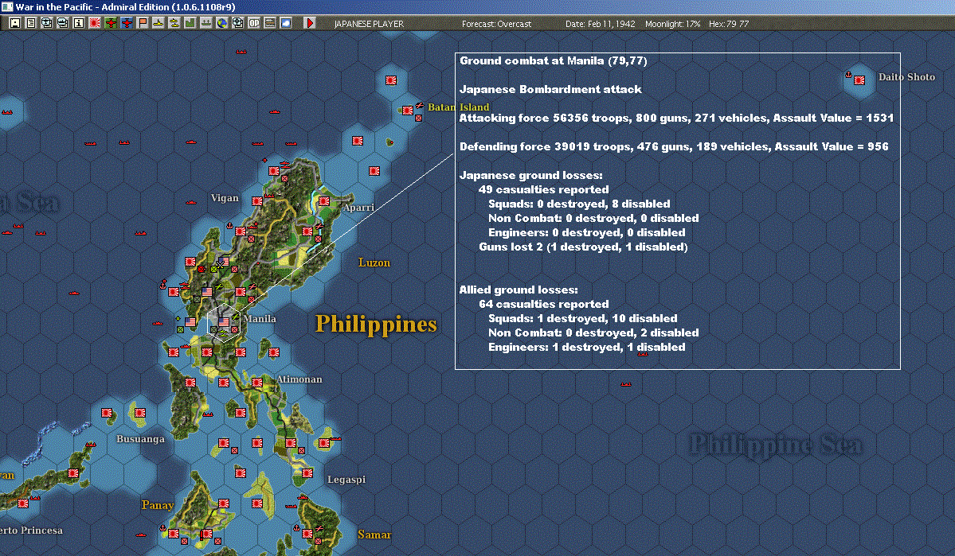Click the application icon in title bar
955x556 pixels.
6,6
